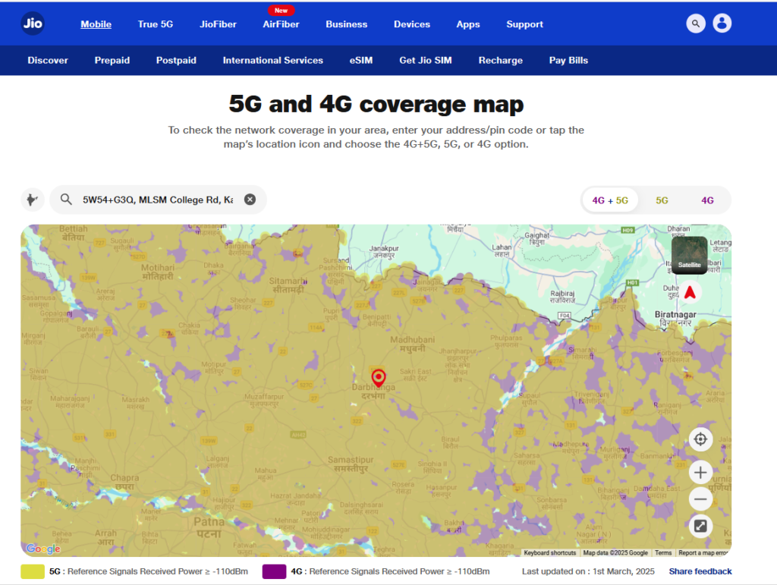Click the 5G and 4G coverage map heading
Screen dimensions: 777x585
point(376,104)
